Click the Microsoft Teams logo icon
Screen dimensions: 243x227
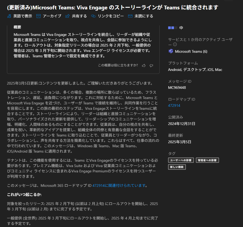coord(171,51)
